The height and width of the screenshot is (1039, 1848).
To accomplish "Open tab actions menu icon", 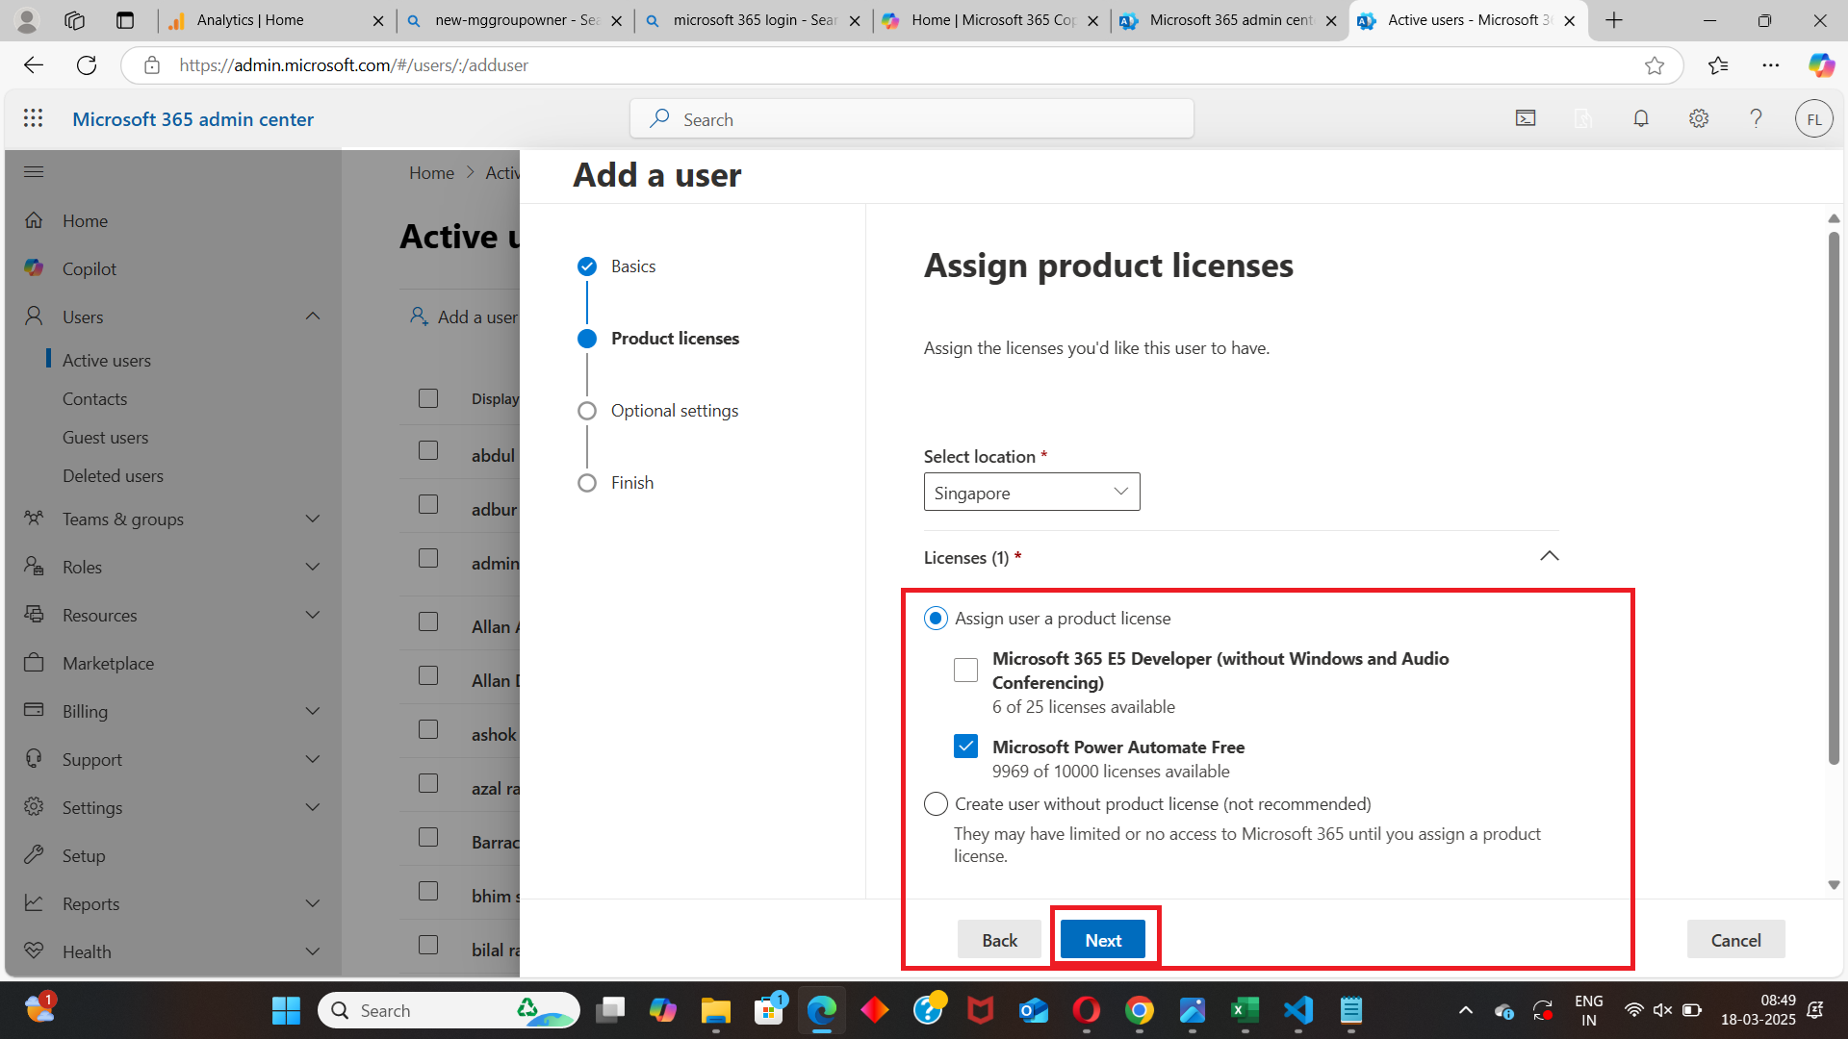I will point(125,20).
